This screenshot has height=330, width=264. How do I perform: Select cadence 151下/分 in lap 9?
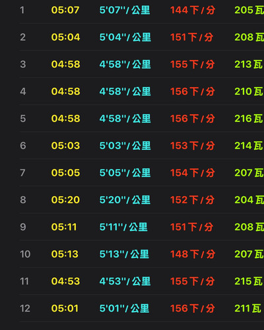pos(191,227)
